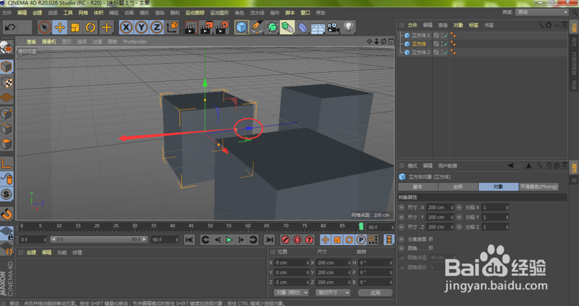Open the ProRender viewport menu
This screenshot has height=306, width=579.
pyautogui.click(x=135, y=42)
